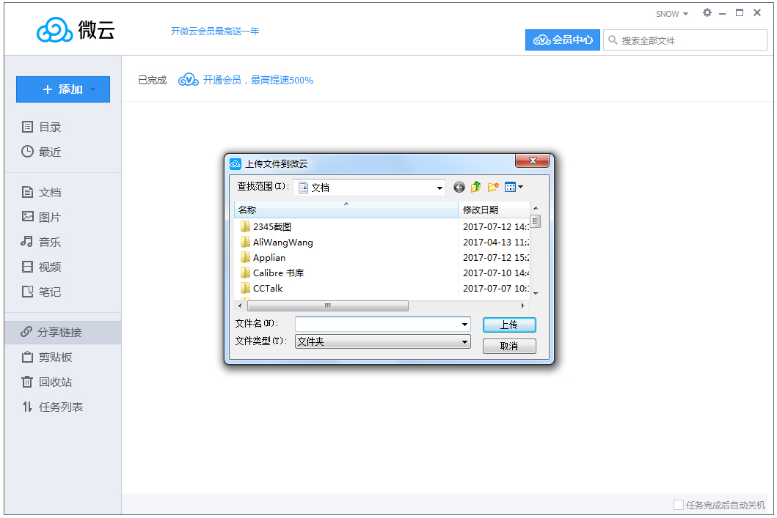Select the Calibre 书库 folder
777x518 pixels.
(279, 273)
